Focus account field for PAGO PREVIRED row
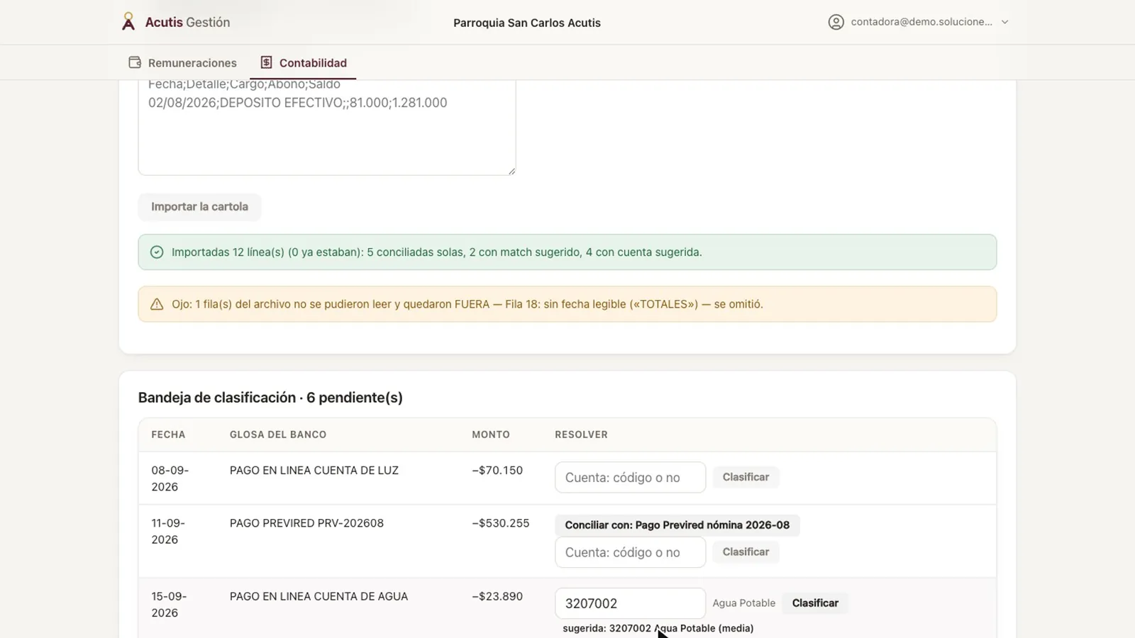The height and width of the screenshot is (638, 1135). tap(630, 552)
